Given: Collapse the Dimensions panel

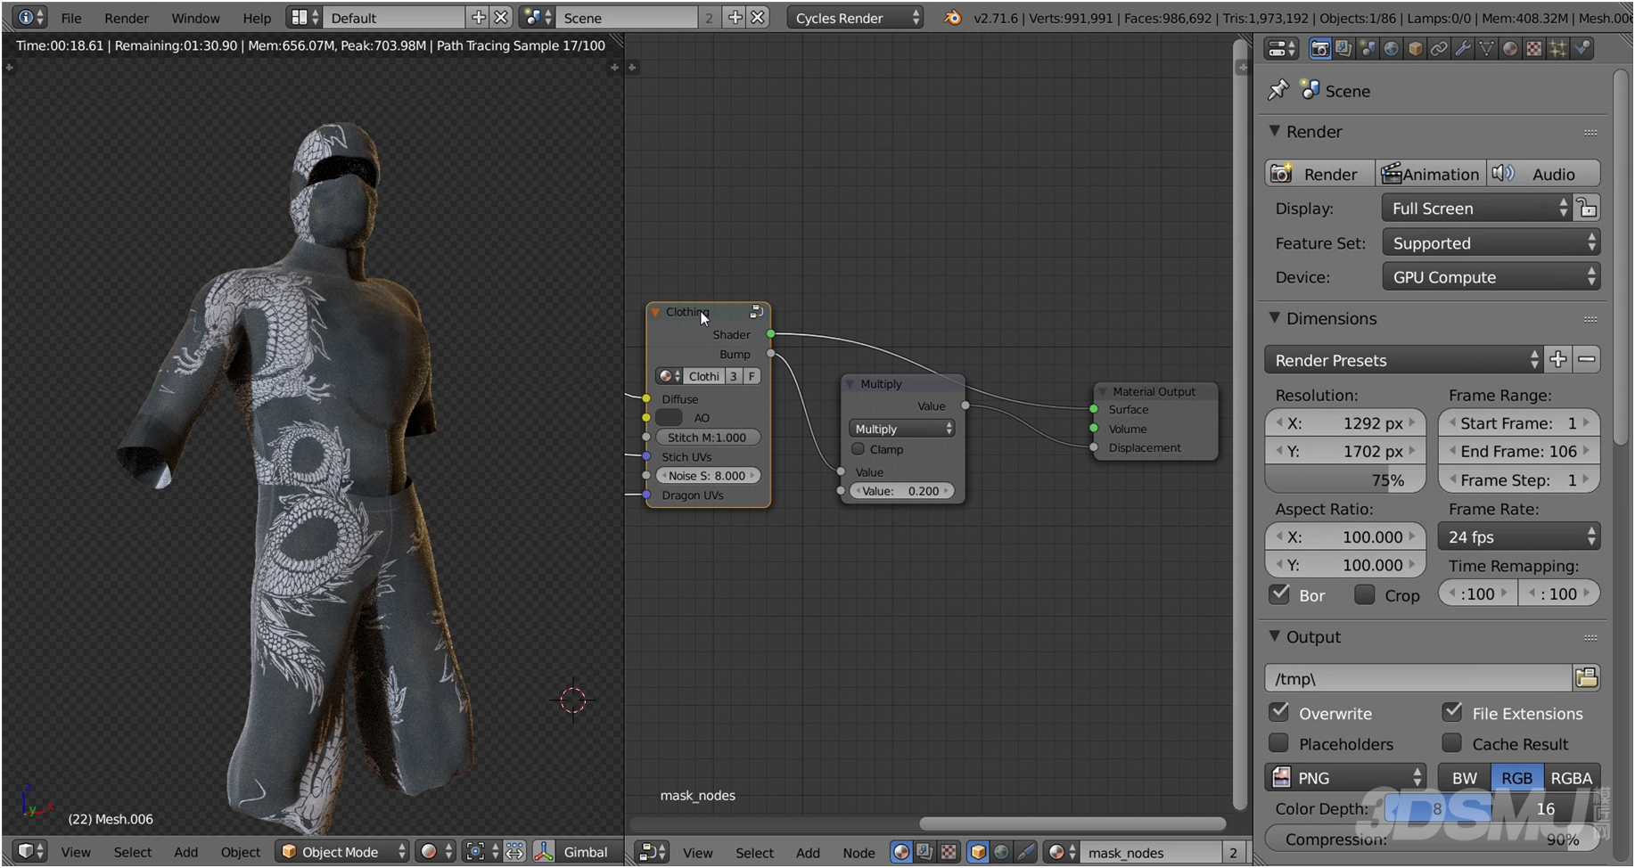Looking at the screenshot, I should pyautogui.click(x=1275, y=318).
